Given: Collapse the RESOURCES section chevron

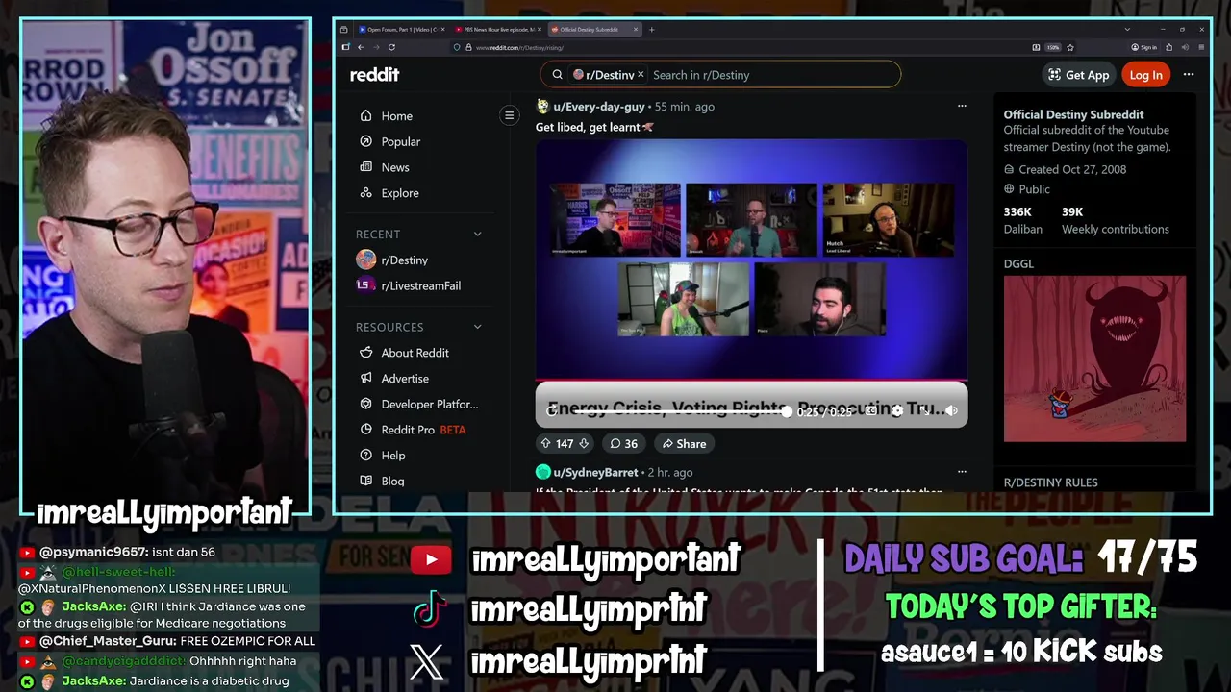Looking at the screenshot, I should tap(477, 327).
